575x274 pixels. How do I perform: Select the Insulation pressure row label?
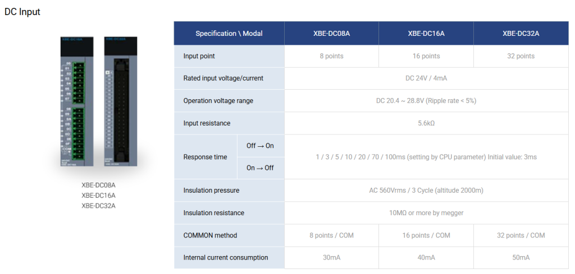211,191
